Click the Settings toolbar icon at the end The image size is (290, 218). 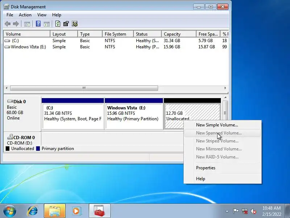point(75,24)
